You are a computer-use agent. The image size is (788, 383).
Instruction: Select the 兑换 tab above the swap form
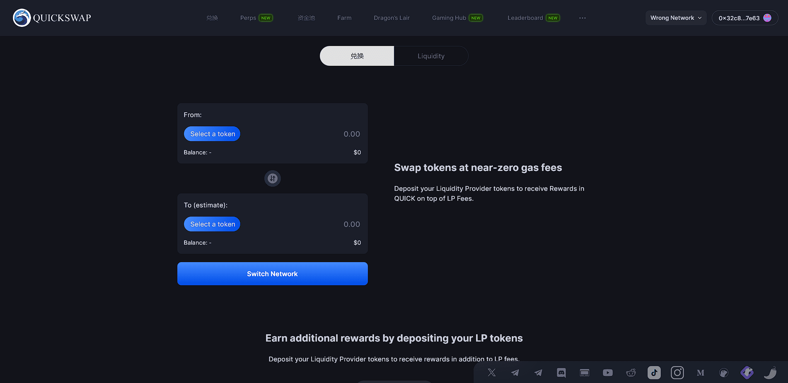(357, 56)
